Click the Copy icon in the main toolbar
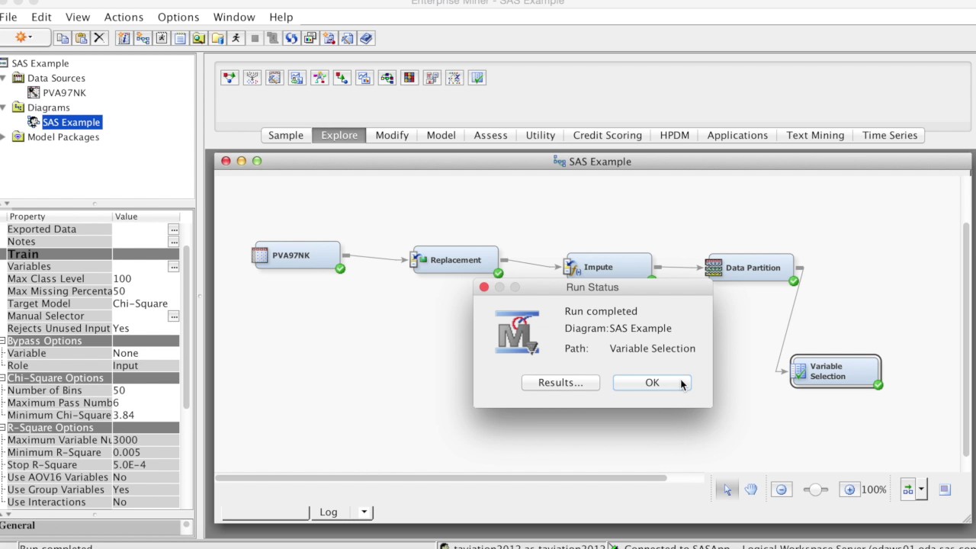The height and width of the screenshot is (549, 976). pos(63,38)
